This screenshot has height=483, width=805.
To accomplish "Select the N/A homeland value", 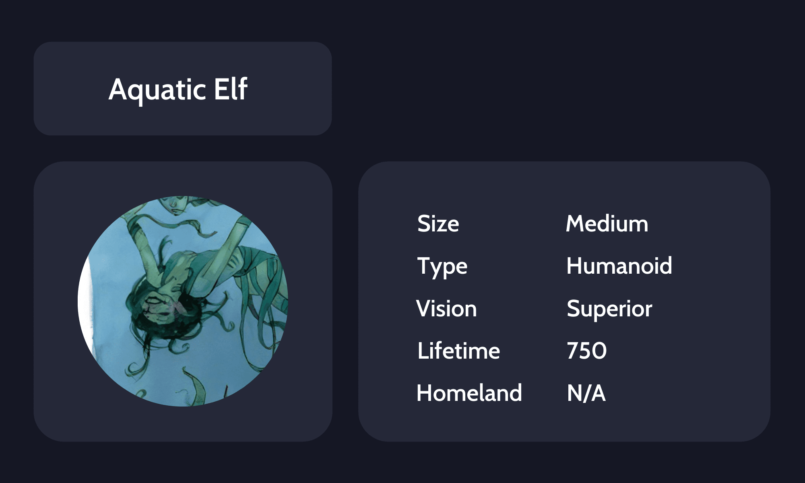I will pos(586,393).
